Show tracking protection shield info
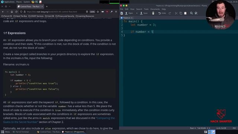The height and width of the screenshot is (134, 238). [21, 12]
